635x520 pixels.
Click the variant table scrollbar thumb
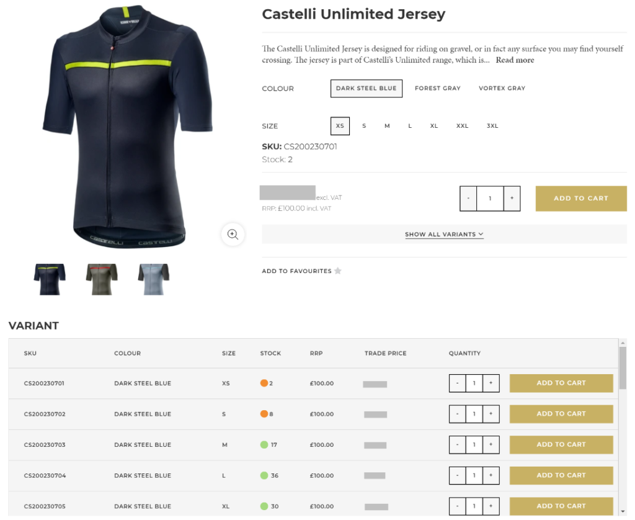coord(623,368)
